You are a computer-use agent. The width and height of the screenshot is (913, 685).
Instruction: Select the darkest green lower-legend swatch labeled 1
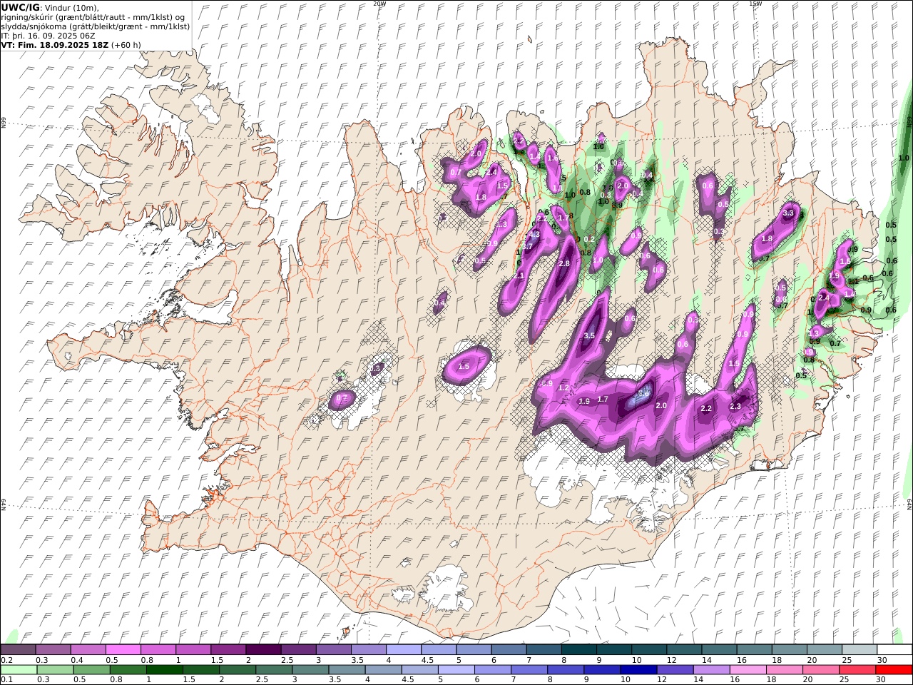tap(165, 669)
